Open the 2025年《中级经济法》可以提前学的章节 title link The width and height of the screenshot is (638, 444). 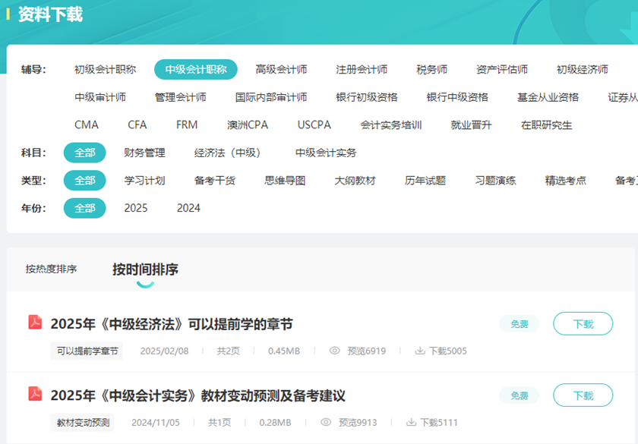[172, 324]
